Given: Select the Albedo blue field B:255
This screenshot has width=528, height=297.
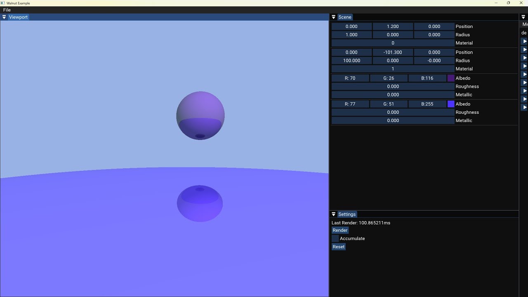Looking at the screenshot, I should (x=427, y=104).
